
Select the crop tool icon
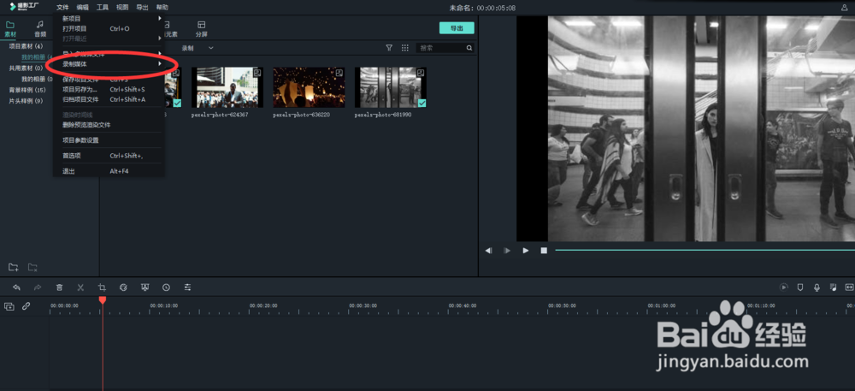pyautogui.click(x=102, y=287)
